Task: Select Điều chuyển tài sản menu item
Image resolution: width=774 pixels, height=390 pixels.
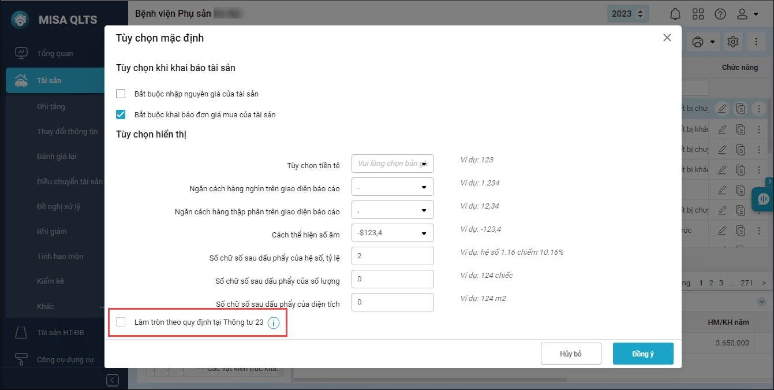Action: tap(70, 181)
